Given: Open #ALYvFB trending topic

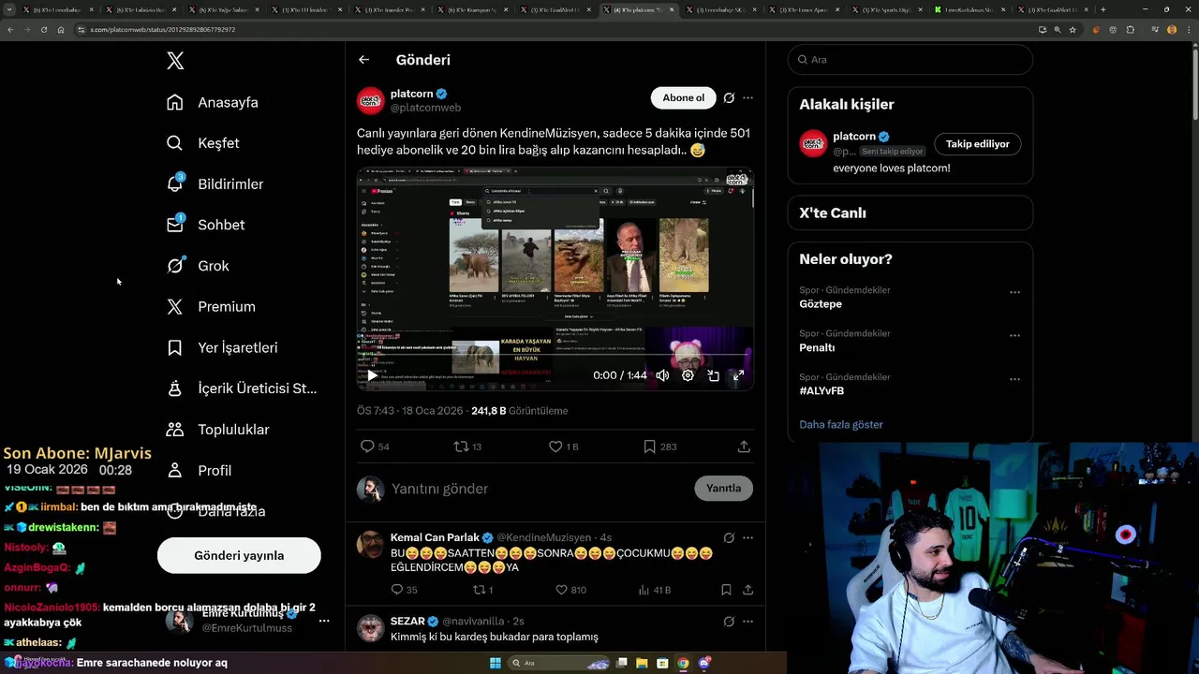Looking at the screenshot, I should click(x=822, y=390).
